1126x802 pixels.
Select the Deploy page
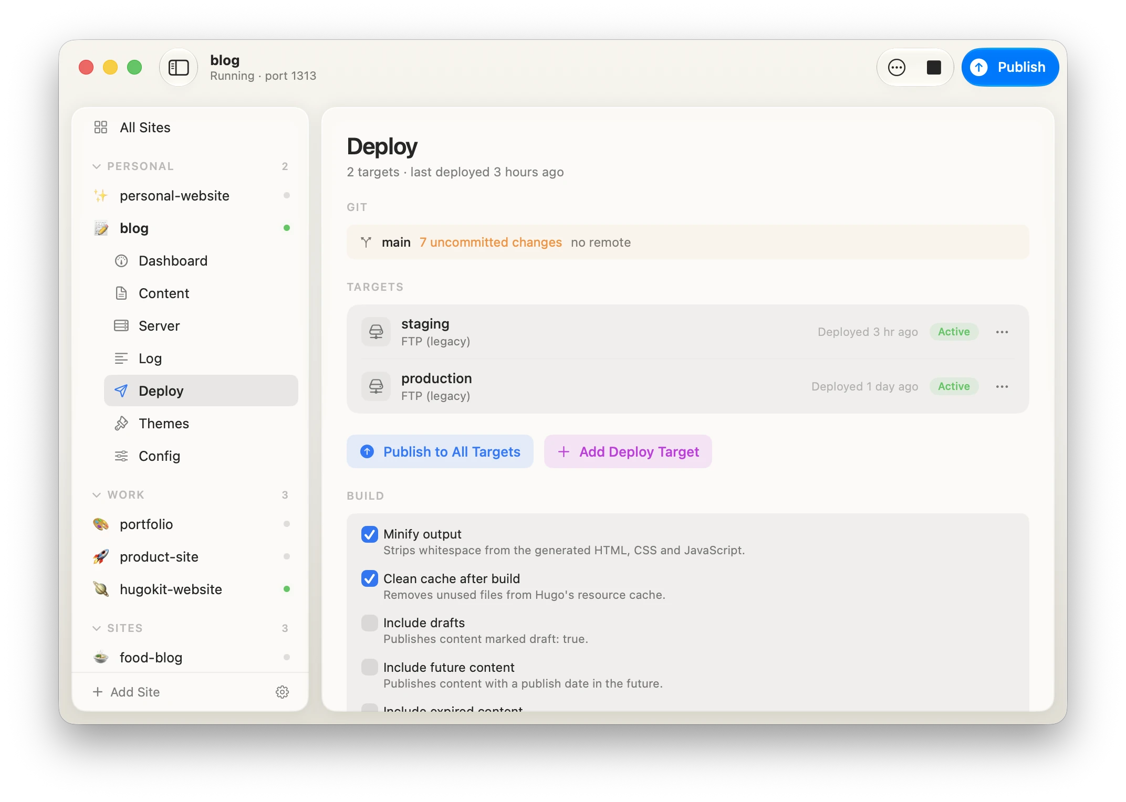[x=201, y=391]
